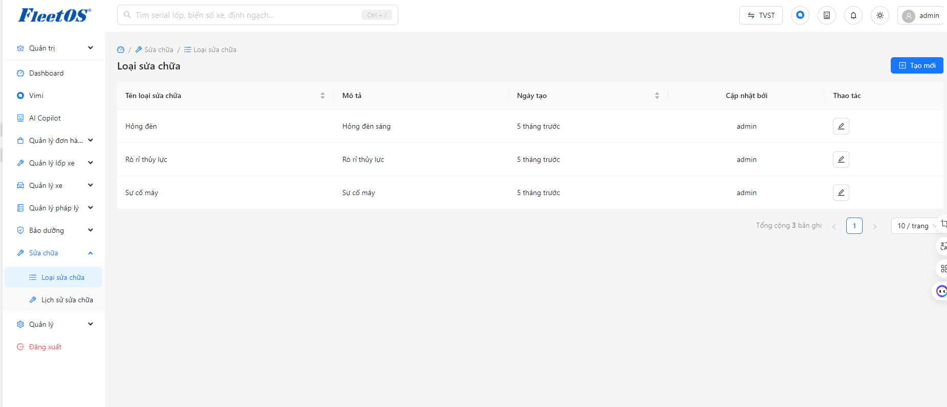This screenshot has height=407, width=947.
Task: Go to next page arrow
Action: pyautogui.click(x=875, y=226)
